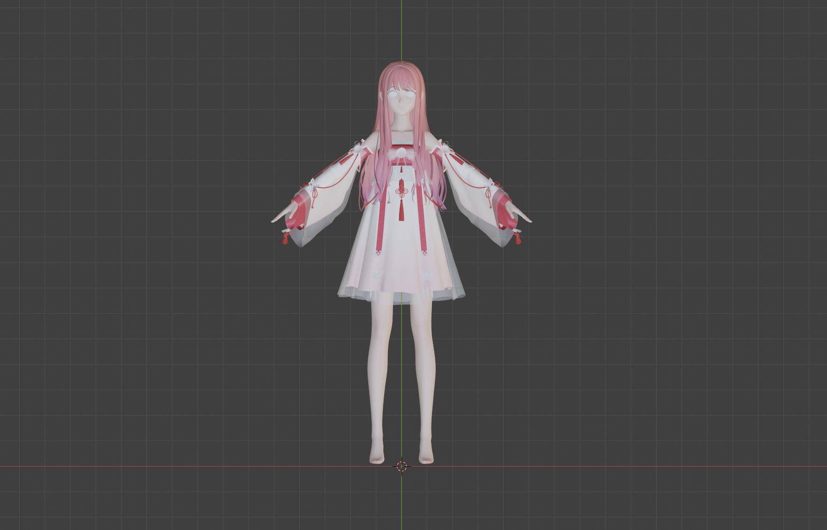
Task: Select the red tassel ornament on the chest
Action: coord(401,199)
